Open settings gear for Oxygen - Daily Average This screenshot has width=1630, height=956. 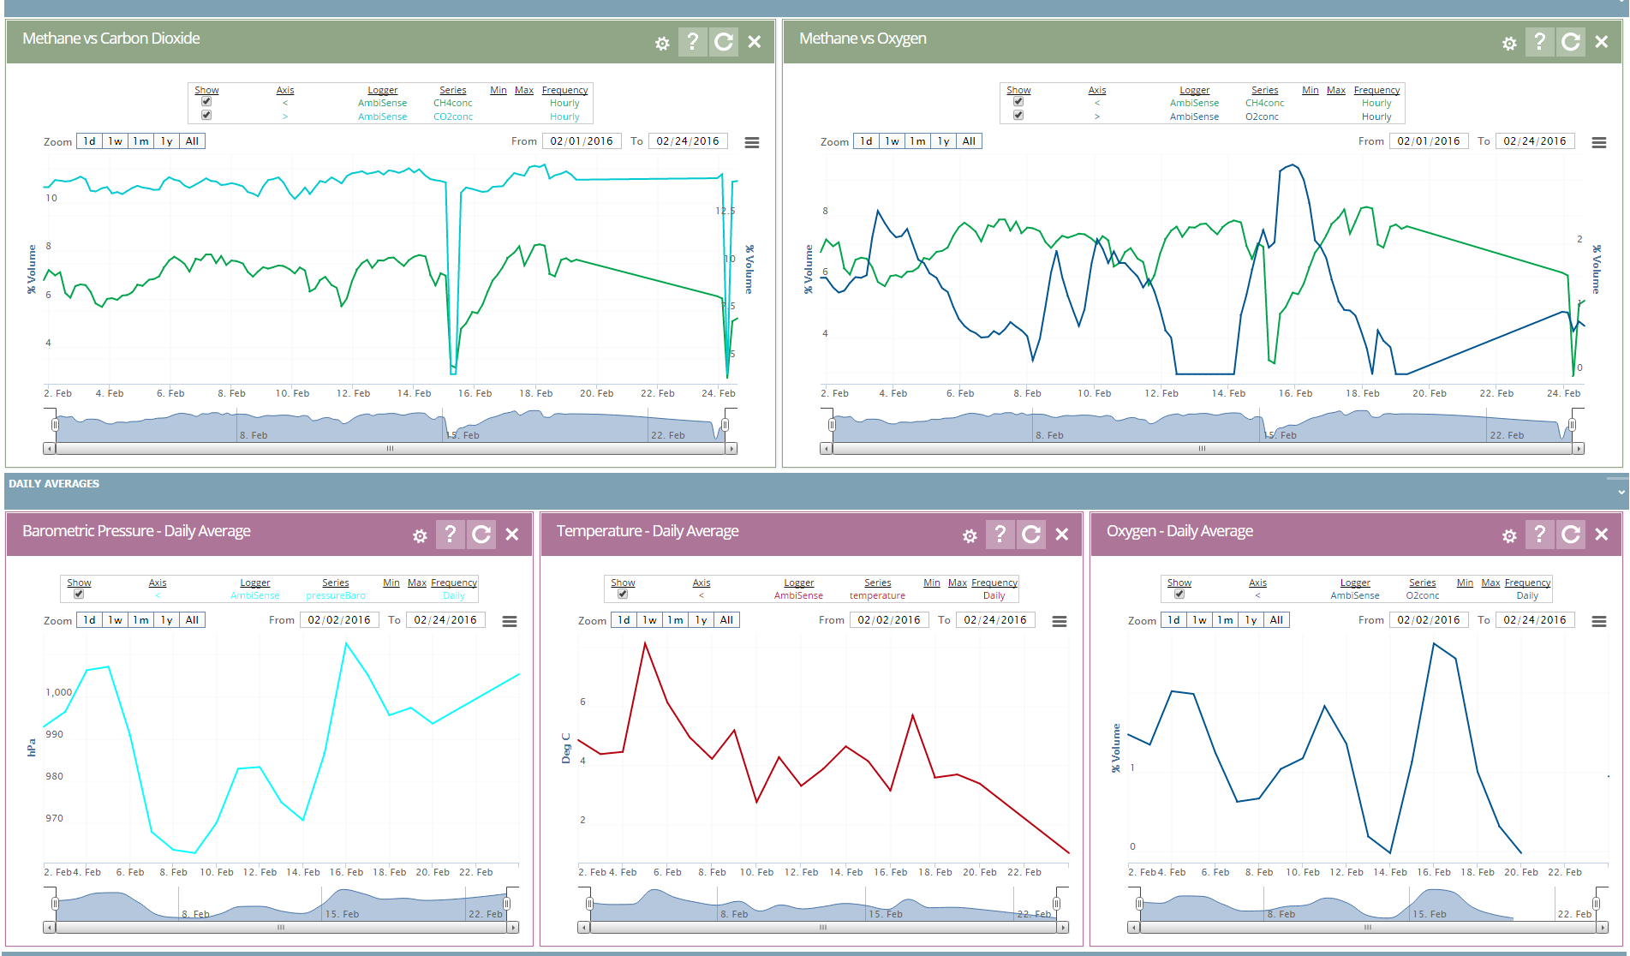[1509, 535]
